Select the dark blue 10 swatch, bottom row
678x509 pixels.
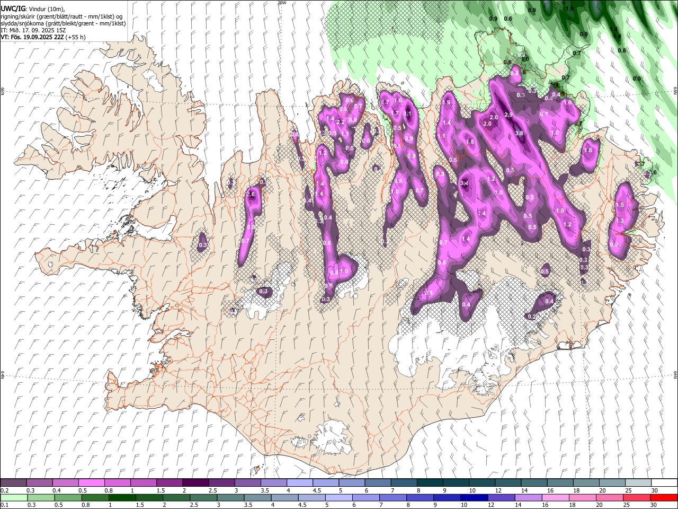tap(474, 497)
